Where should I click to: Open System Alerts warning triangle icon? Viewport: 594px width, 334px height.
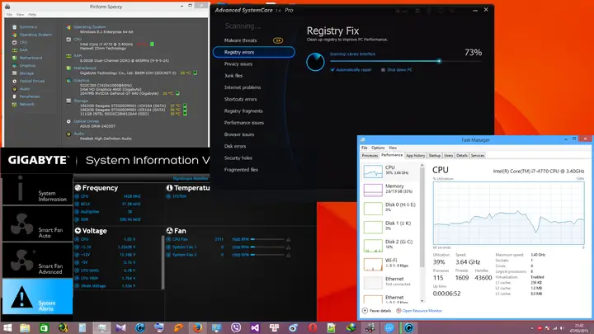pos(22,297)
